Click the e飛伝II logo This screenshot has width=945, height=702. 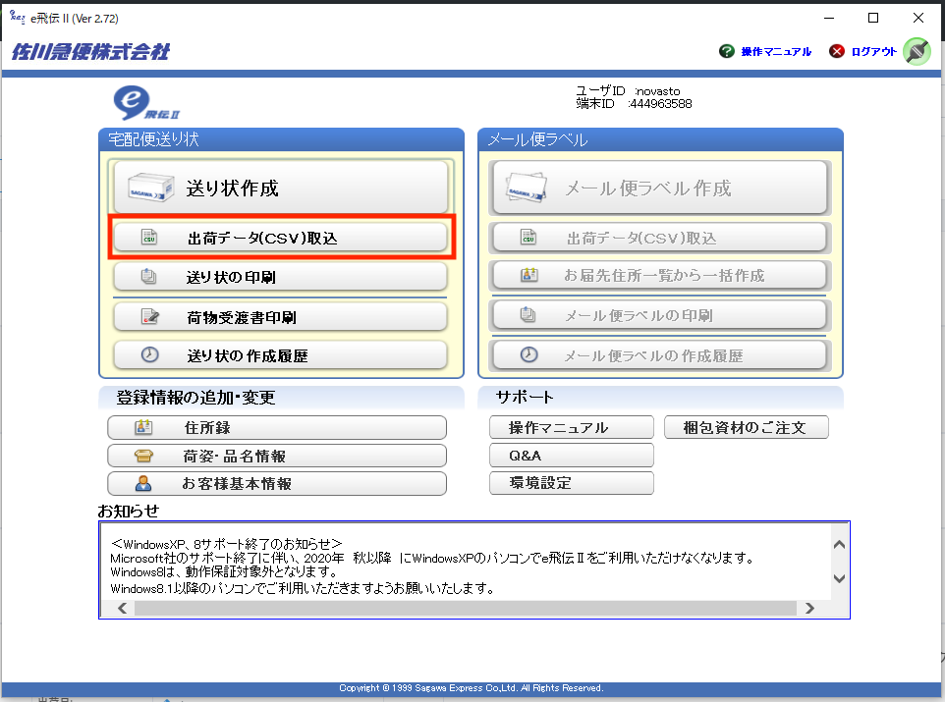tap(145, 103)
